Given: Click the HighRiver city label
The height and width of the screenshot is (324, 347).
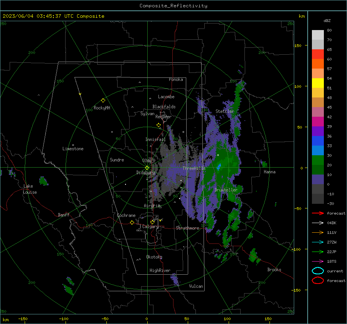Looking at the screenshot, I should pyautogui.click(x=160, y=270).
